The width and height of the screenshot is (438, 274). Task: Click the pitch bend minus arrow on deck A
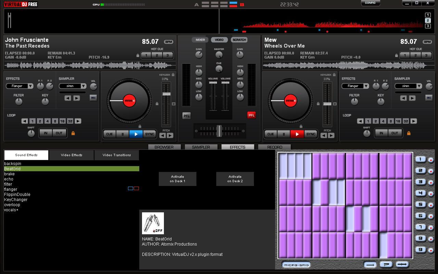tap(163, 135)
